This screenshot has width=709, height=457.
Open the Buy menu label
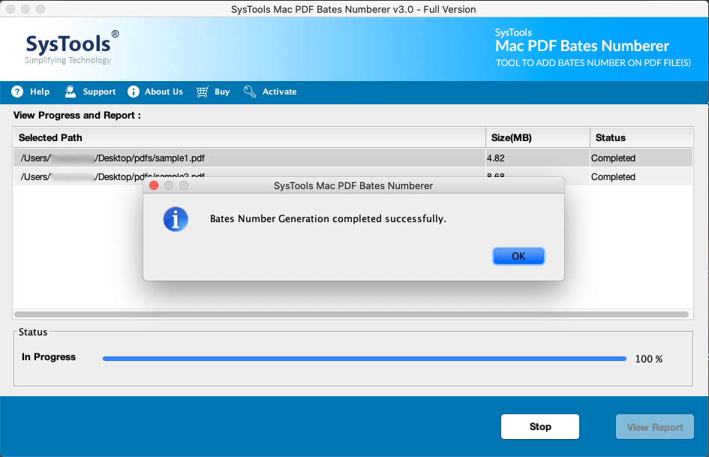tap(222, 92)
